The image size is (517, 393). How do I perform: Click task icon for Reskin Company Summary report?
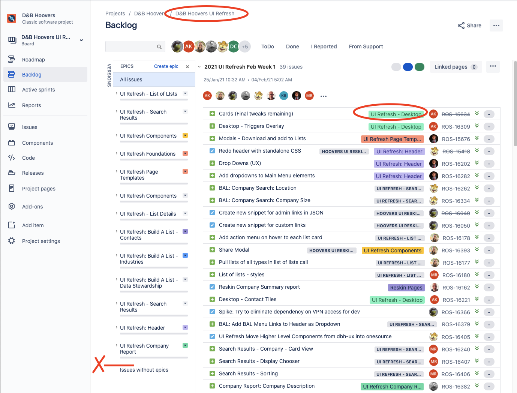tap(212, 287)
